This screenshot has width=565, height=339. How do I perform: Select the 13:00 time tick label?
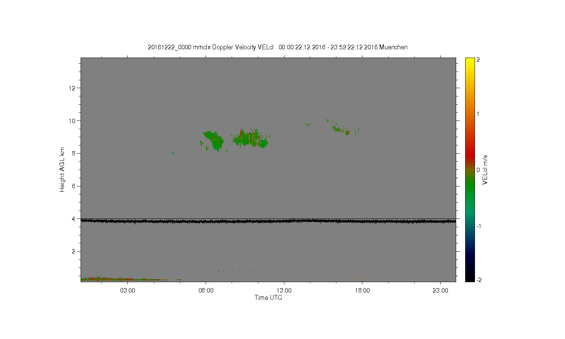pyautogui.click(x=284, y=291)
